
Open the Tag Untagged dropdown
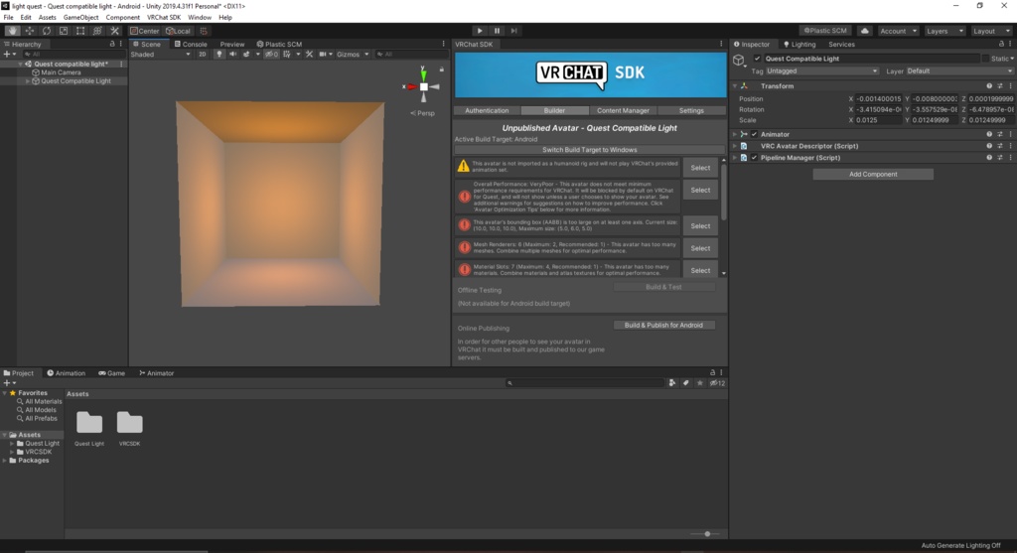tap(821, 70)
